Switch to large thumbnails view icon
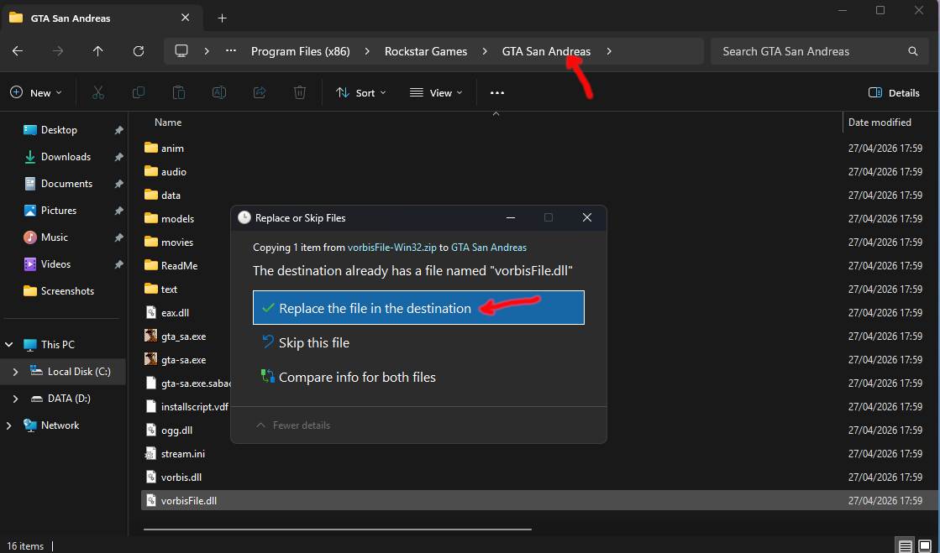This screenshot has width=940, height=553. pos(925,545)
